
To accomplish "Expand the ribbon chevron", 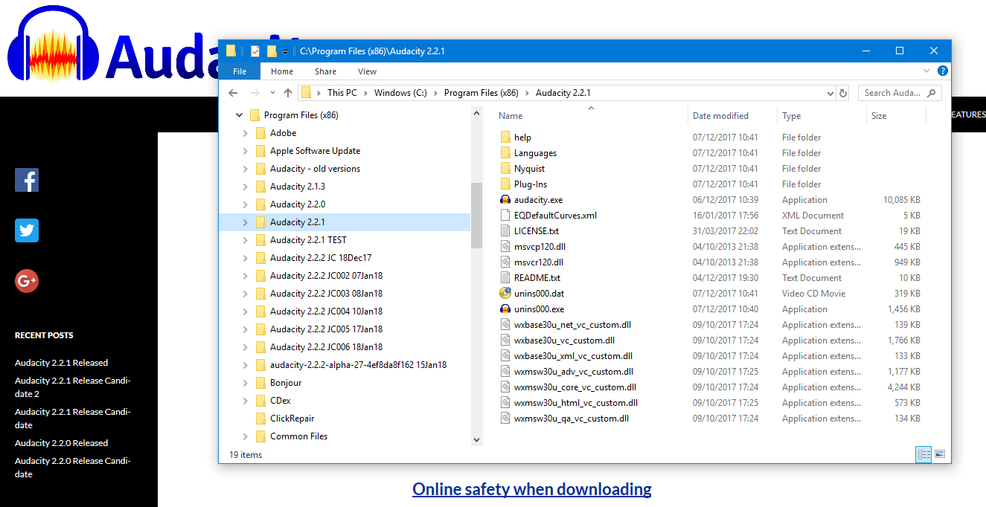I will [x=926, y=71].
